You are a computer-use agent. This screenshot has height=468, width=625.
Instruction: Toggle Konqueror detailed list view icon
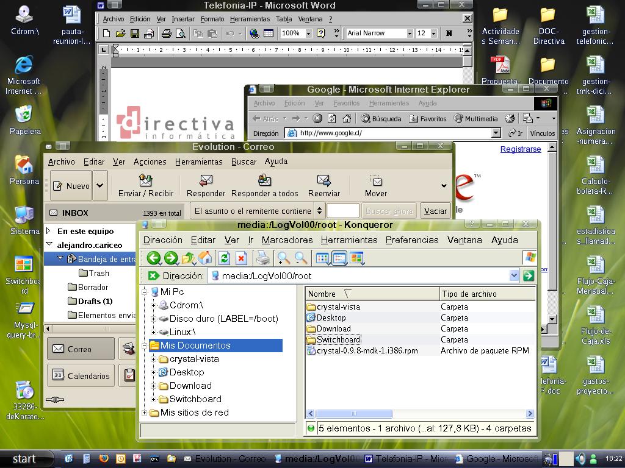click(339, 258)
